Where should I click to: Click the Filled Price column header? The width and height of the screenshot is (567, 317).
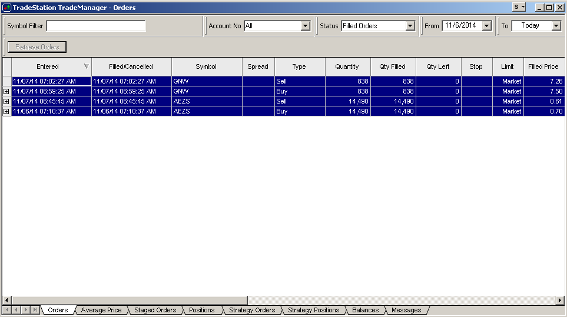point(543,66)
